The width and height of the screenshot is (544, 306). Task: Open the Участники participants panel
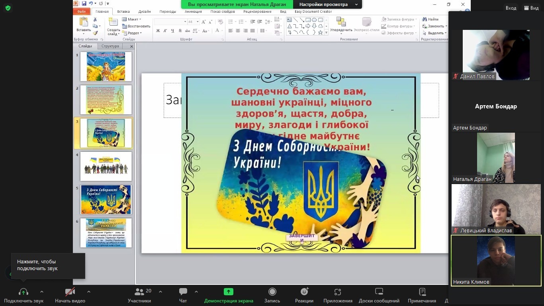(x=139, y=296)
